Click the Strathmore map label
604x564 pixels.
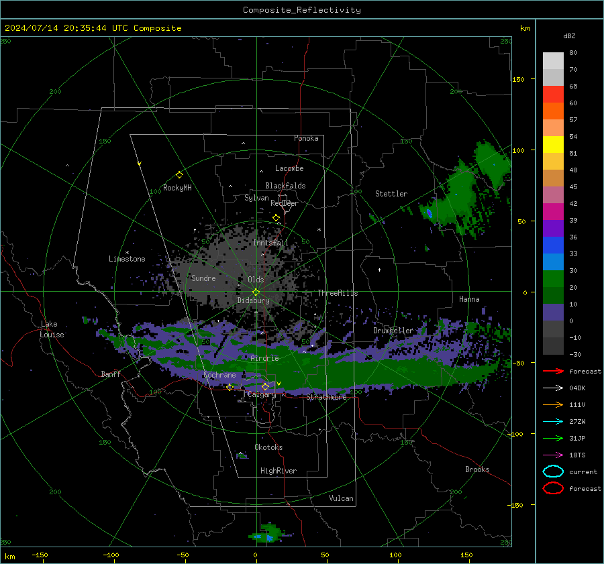coord(326,397)
